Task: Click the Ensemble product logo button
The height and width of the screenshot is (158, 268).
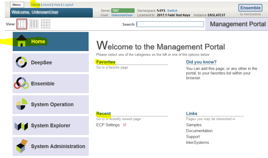Action: click(x=250, y=8)
